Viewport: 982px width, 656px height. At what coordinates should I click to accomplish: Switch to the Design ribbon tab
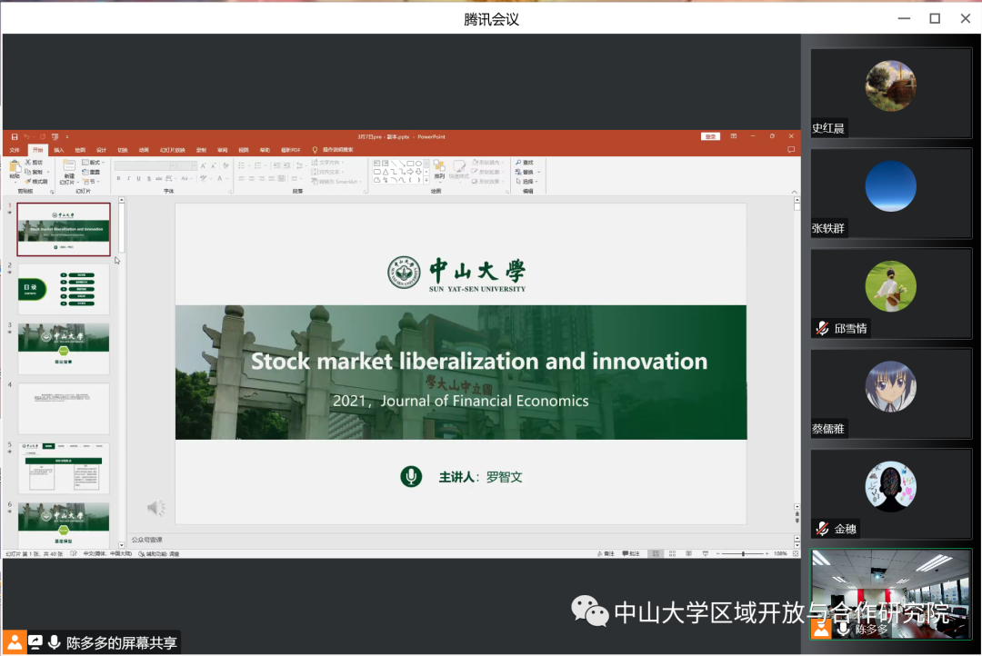coord(102,150)
